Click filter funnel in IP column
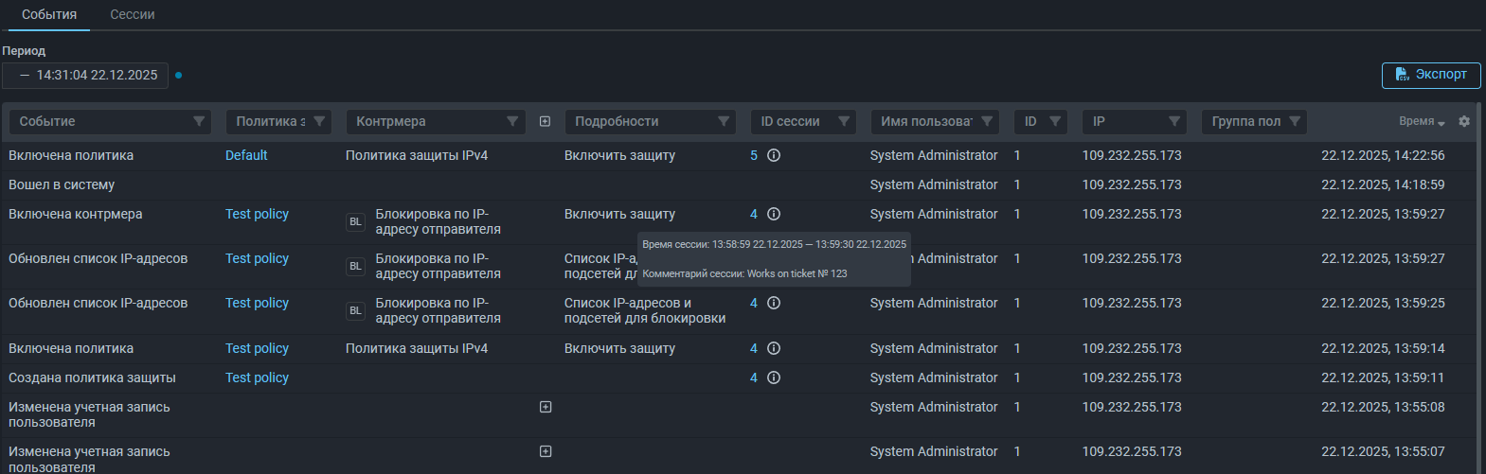The image size is (1486, 474). (1174, 121)
